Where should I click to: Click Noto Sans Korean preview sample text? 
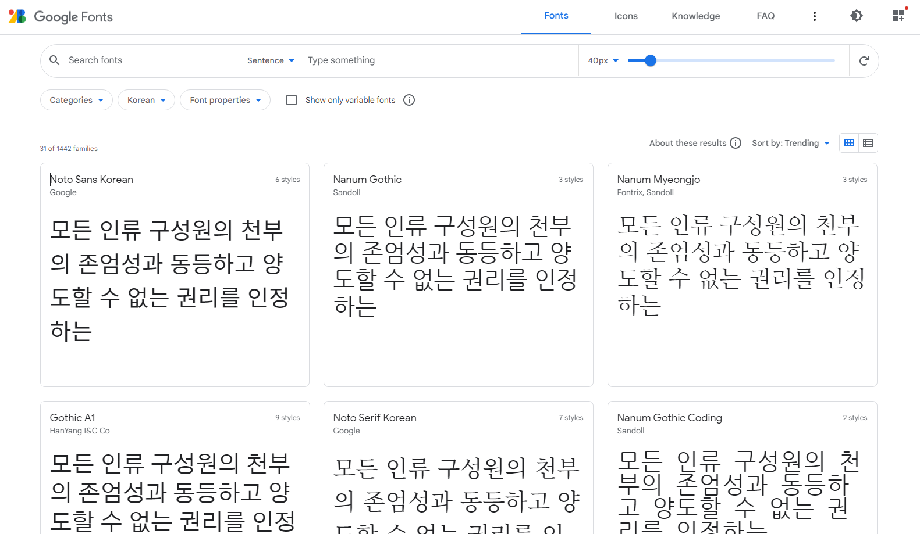point(169,280)
